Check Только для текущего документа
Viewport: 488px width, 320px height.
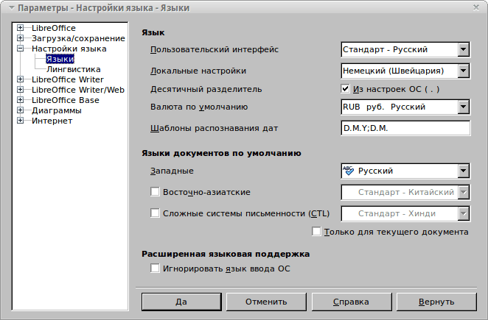[x=316, y=232]
